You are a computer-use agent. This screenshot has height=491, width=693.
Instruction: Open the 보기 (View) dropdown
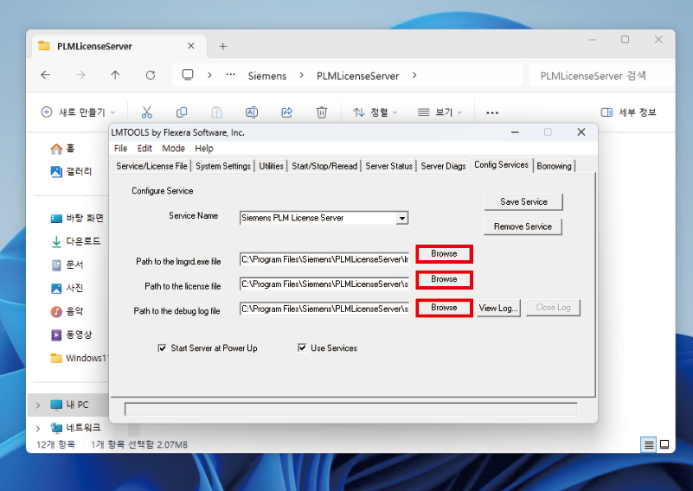(440, 112)
